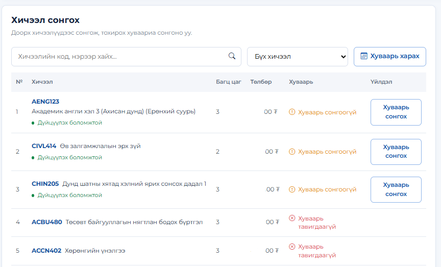Click the Академик англи хэл 3 course name
Screen dimensions: 441x267
(114, 111)
